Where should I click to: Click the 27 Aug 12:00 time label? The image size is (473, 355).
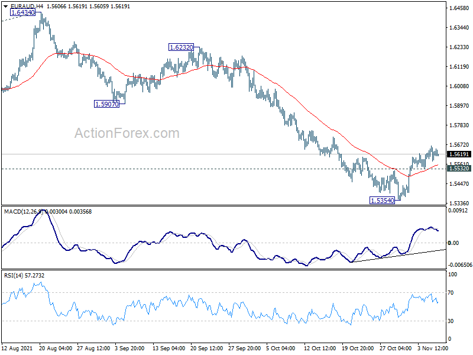93,348
